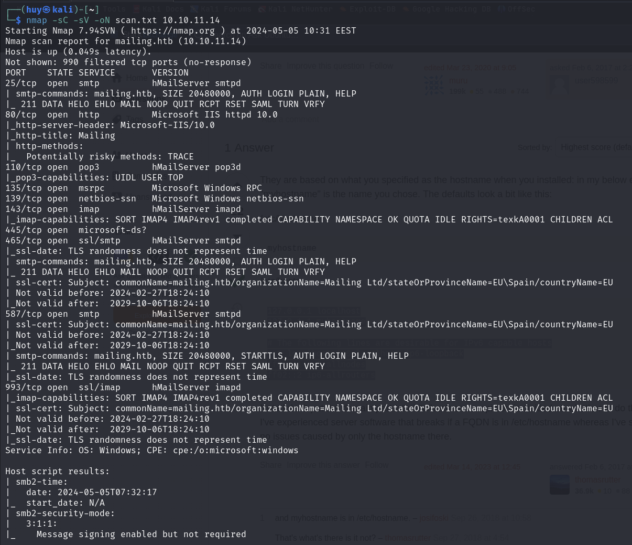Open the edited Mar 23, 2020 revision link

tap(470, 68)
